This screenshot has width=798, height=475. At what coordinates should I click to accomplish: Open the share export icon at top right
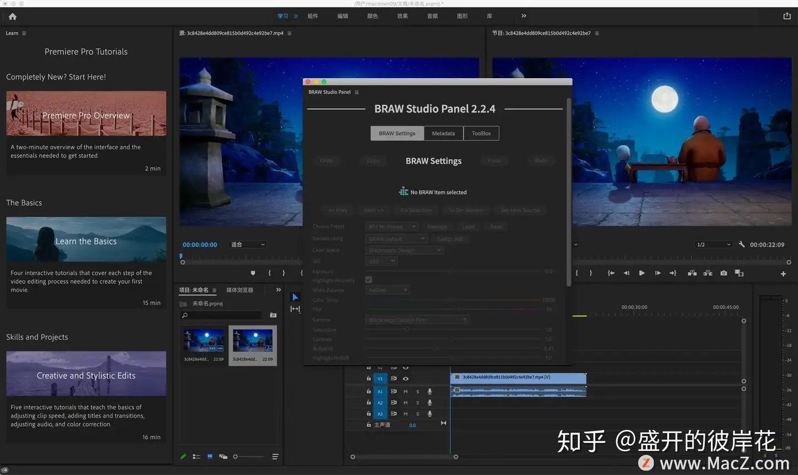[x=787, y=16]
